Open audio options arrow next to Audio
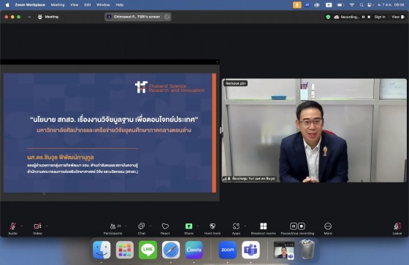This screenshot has width=409, height=265. (22, 226)
